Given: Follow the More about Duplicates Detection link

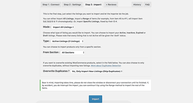Looking at the screenshot, I should pyautogui.click(x=106, y=66).
